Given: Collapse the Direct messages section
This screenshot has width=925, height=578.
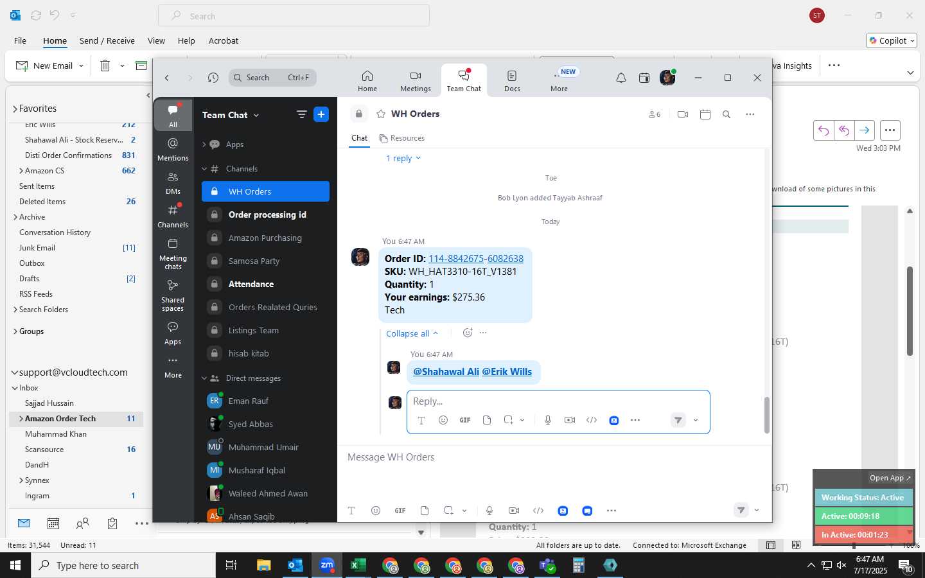Looking at the screenshot, I should pos(204,378).
